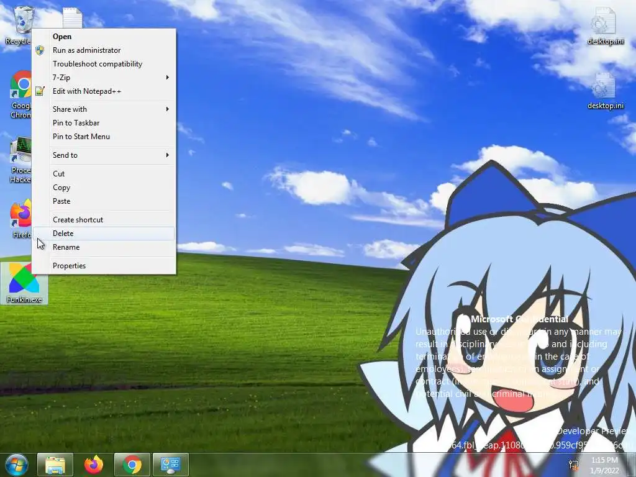Open the Windows Start orb

pos(17,465)
